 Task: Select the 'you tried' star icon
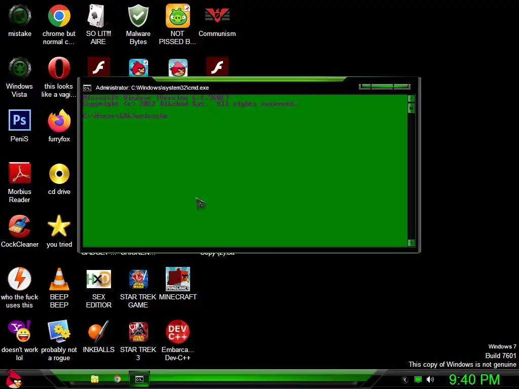coord(59,225)
